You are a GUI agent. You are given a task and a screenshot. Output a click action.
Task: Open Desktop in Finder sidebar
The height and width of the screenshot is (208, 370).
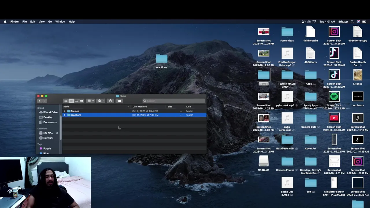pyautogui.click(x=46, y=117)
